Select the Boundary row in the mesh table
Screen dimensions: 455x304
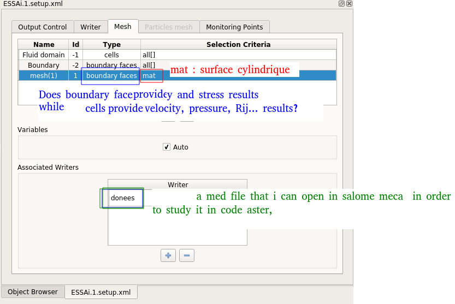(44, 65)
